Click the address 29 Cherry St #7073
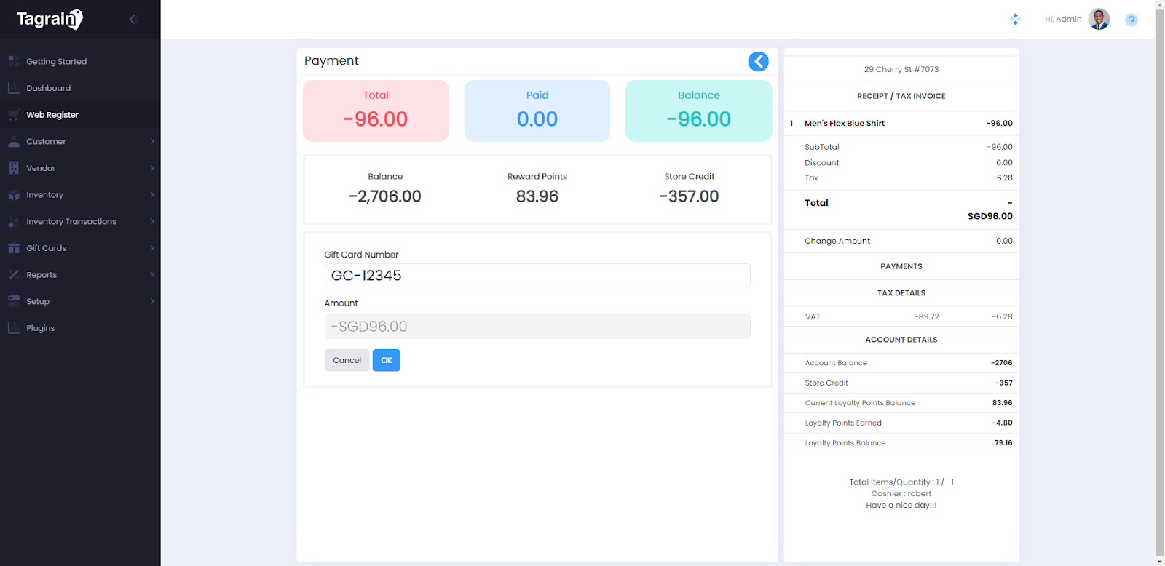The width and height of the screenshot is (1165, 566). click(901, 70)
